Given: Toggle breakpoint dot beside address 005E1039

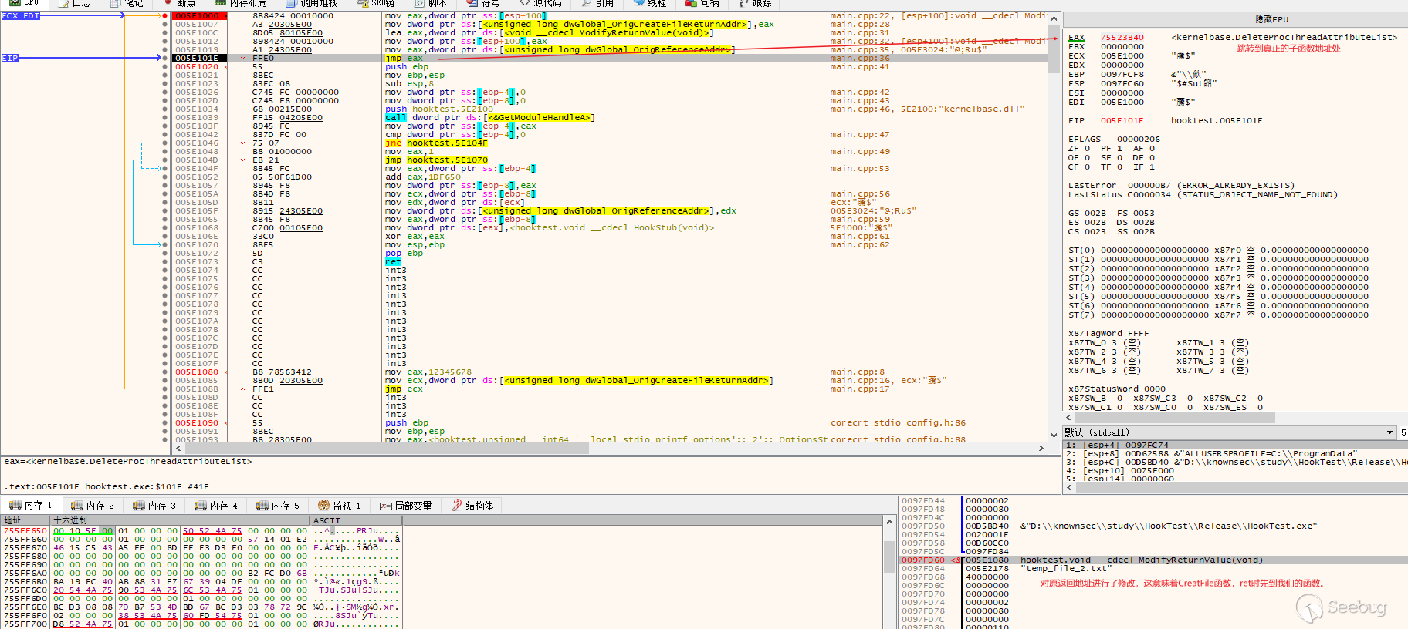Looking at the screenshot, I should tap(164, 117).
